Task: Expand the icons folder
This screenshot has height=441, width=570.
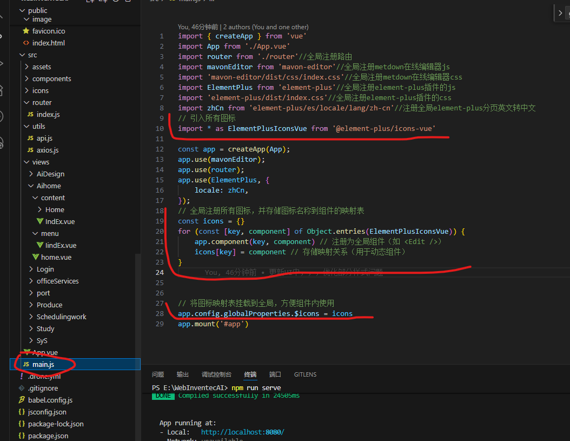Action: click(26, 90)
